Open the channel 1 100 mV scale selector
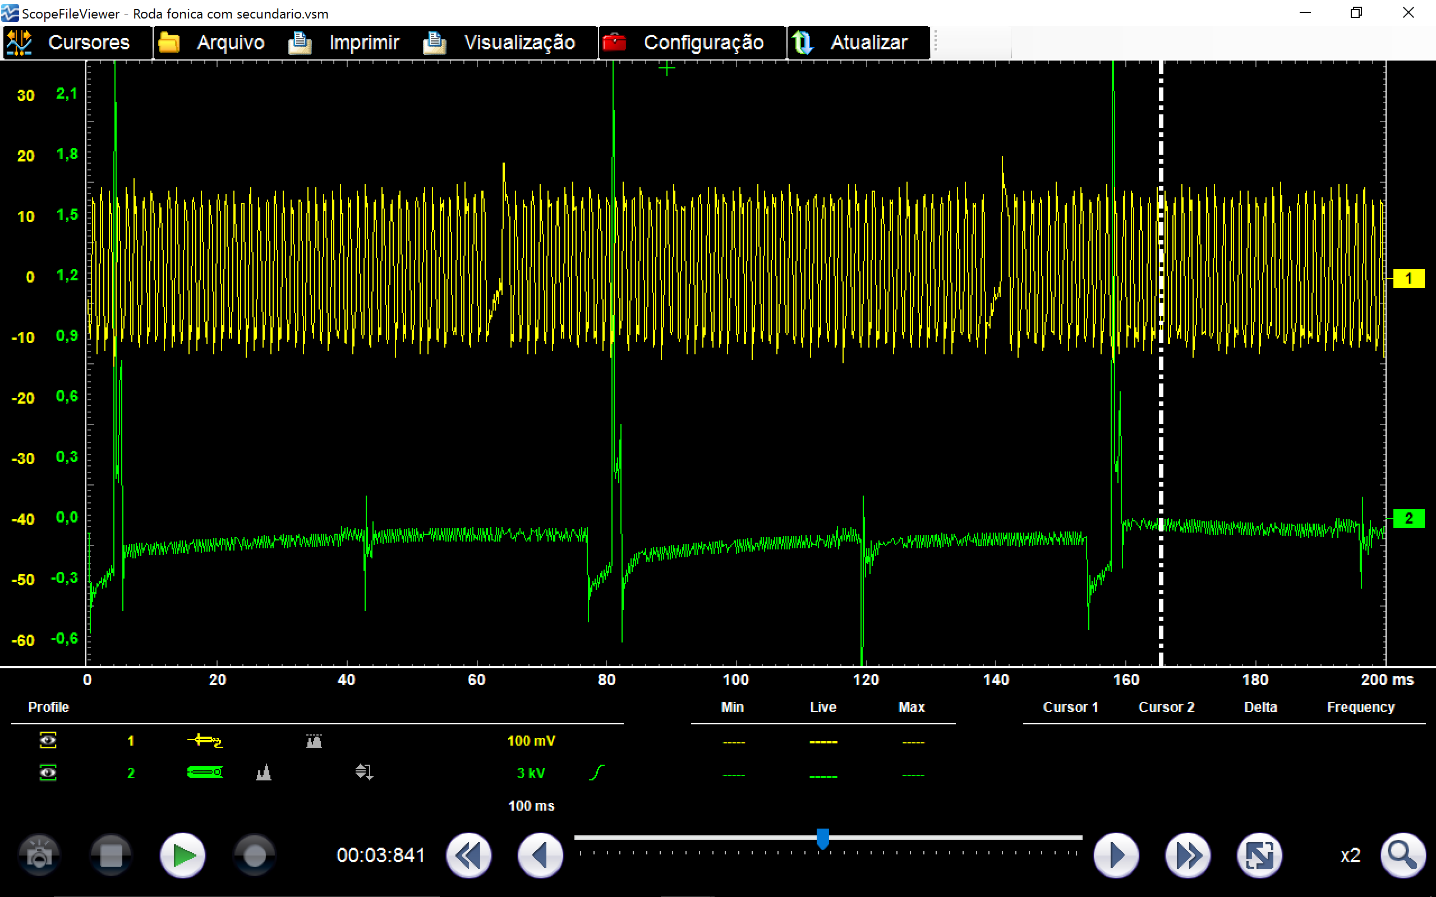 (x=531, y=741)
